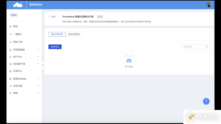
Task: Click the 管理控制台 header title
Action: [x=36, y=5]
